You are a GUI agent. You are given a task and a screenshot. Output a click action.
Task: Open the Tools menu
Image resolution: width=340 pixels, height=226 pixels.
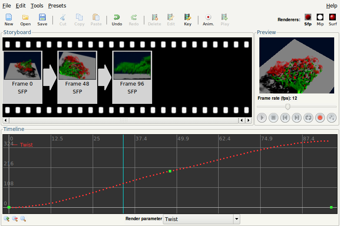click(37, 6)
